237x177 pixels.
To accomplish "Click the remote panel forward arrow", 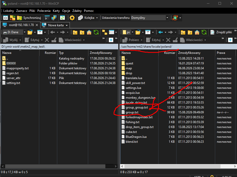I will click(x=171, y=32).
